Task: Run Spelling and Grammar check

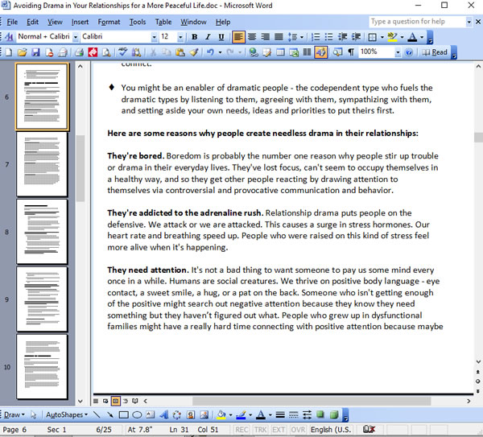Action: coord(123,52)
